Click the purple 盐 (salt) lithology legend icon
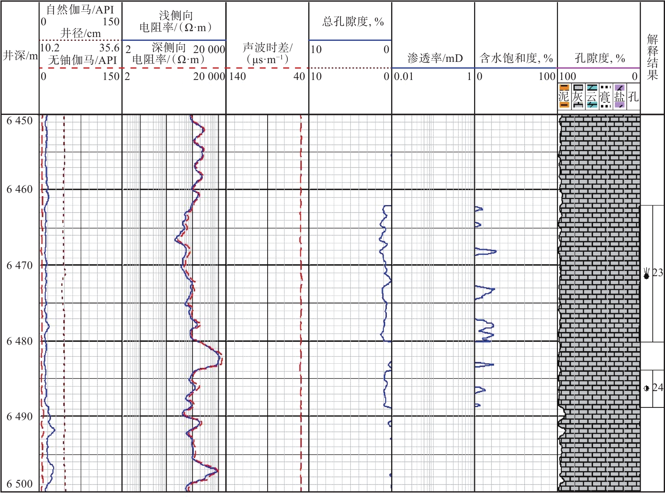The image size is (665, 498). [619, 96]
